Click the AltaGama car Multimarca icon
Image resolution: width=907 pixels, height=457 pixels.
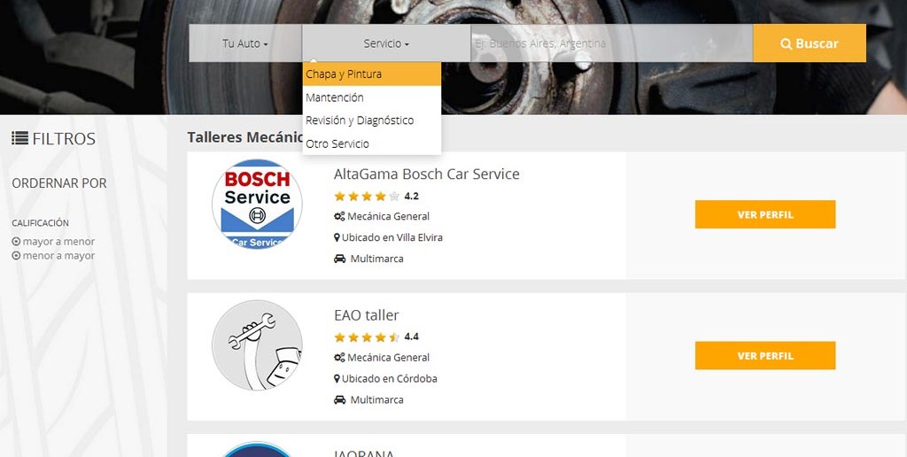pyautogui.click(x=339, y=259)
